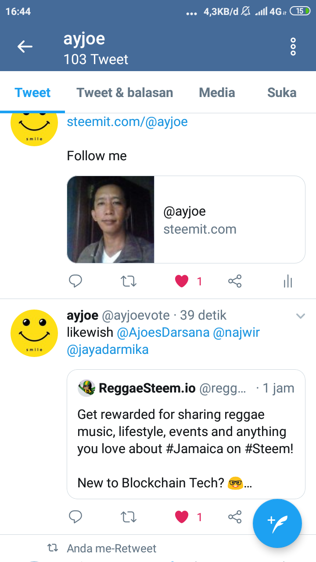Share the 'Follow me' tweet
The height and width of the screenshot is (562, 316).
click(235, 281)
